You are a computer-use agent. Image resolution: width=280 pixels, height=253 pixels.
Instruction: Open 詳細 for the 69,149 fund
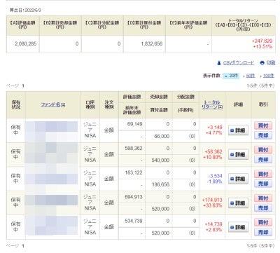(x=238, y=130)
